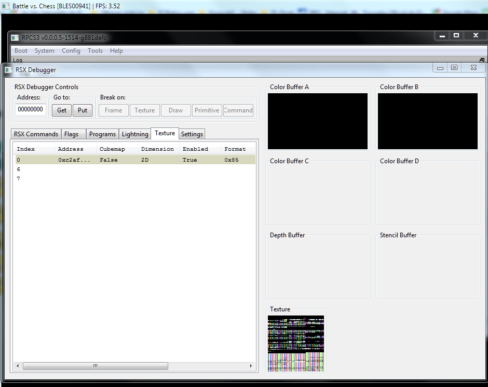Click the Color Buffer B preview
The width and height of the screenshot is (488, 387).
(428, 121)
